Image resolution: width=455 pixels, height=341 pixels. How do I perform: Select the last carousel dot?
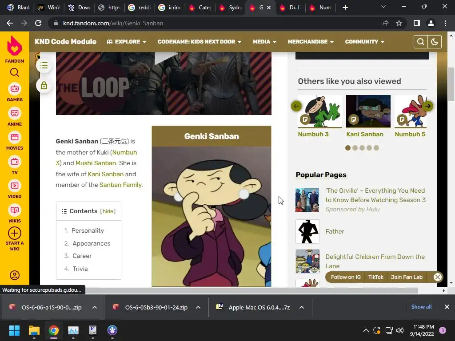point(376,148)
